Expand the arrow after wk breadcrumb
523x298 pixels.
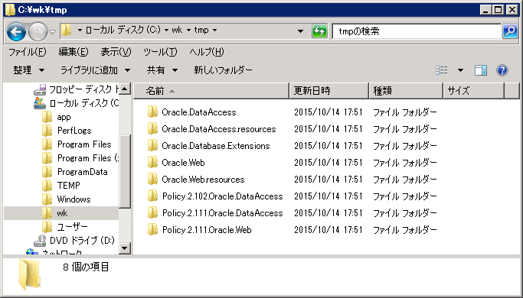pyautogui.click(x=188, y=31)
